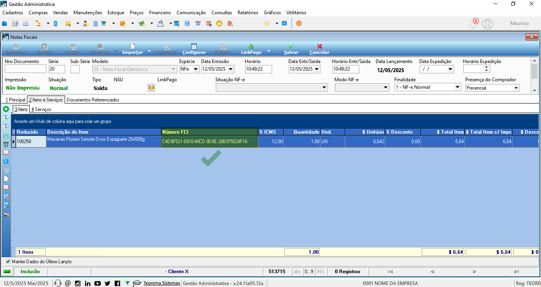Open the Espécie NFe dropdown
This screenshot has height=287, width=541.
coord(196,69)
